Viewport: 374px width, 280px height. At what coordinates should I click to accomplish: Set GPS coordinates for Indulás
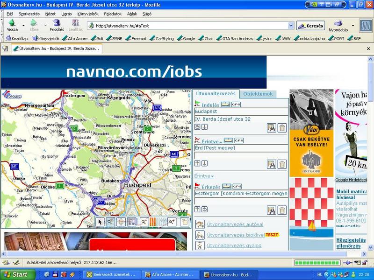236,104
